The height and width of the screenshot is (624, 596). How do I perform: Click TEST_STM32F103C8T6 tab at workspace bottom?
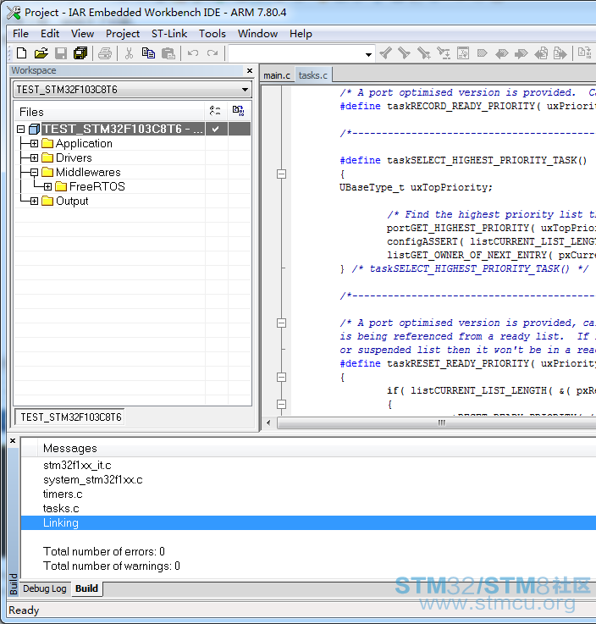71,417
